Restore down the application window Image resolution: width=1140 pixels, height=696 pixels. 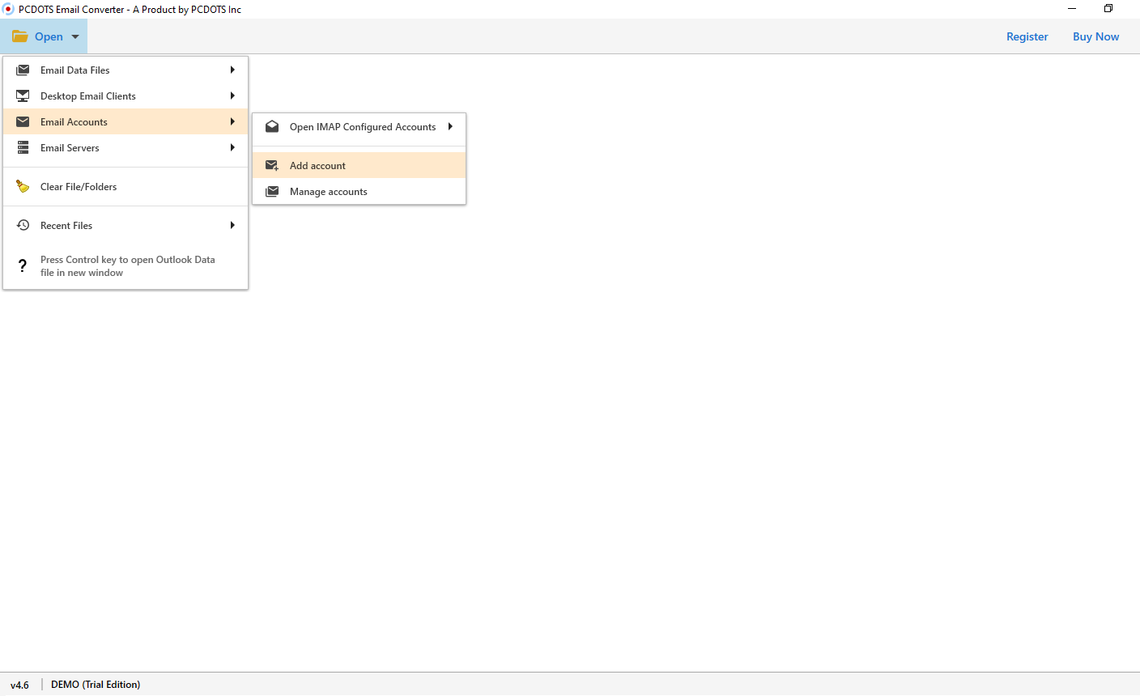point(1108,9)
